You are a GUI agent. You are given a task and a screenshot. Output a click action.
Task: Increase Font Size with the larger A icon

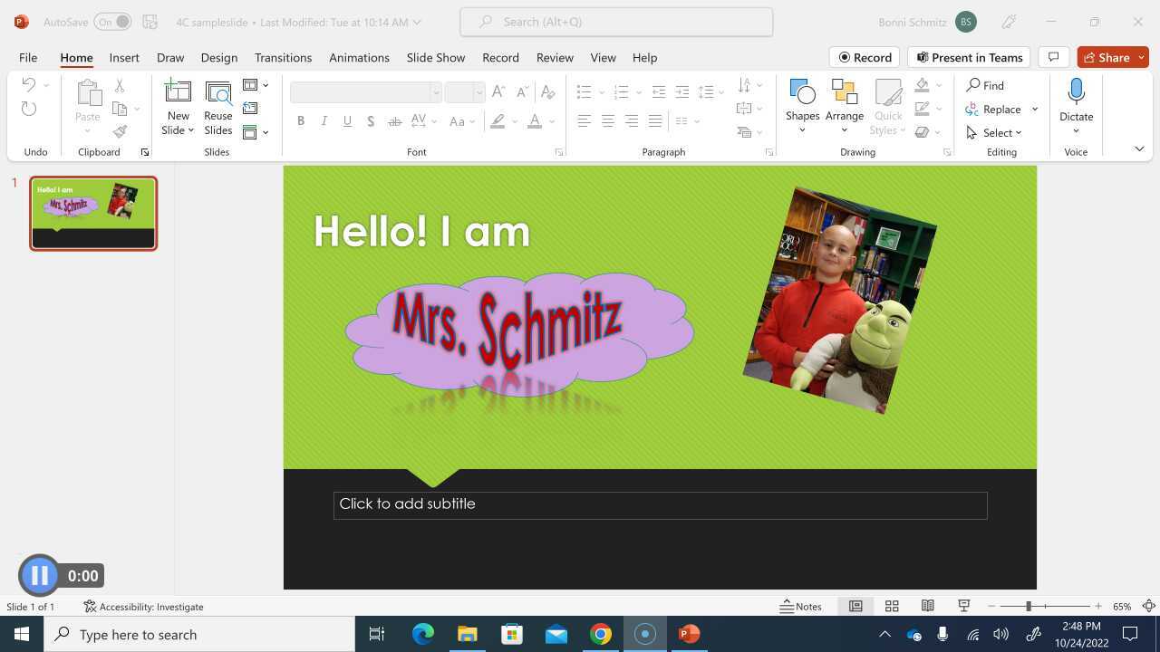pos(498,91)
